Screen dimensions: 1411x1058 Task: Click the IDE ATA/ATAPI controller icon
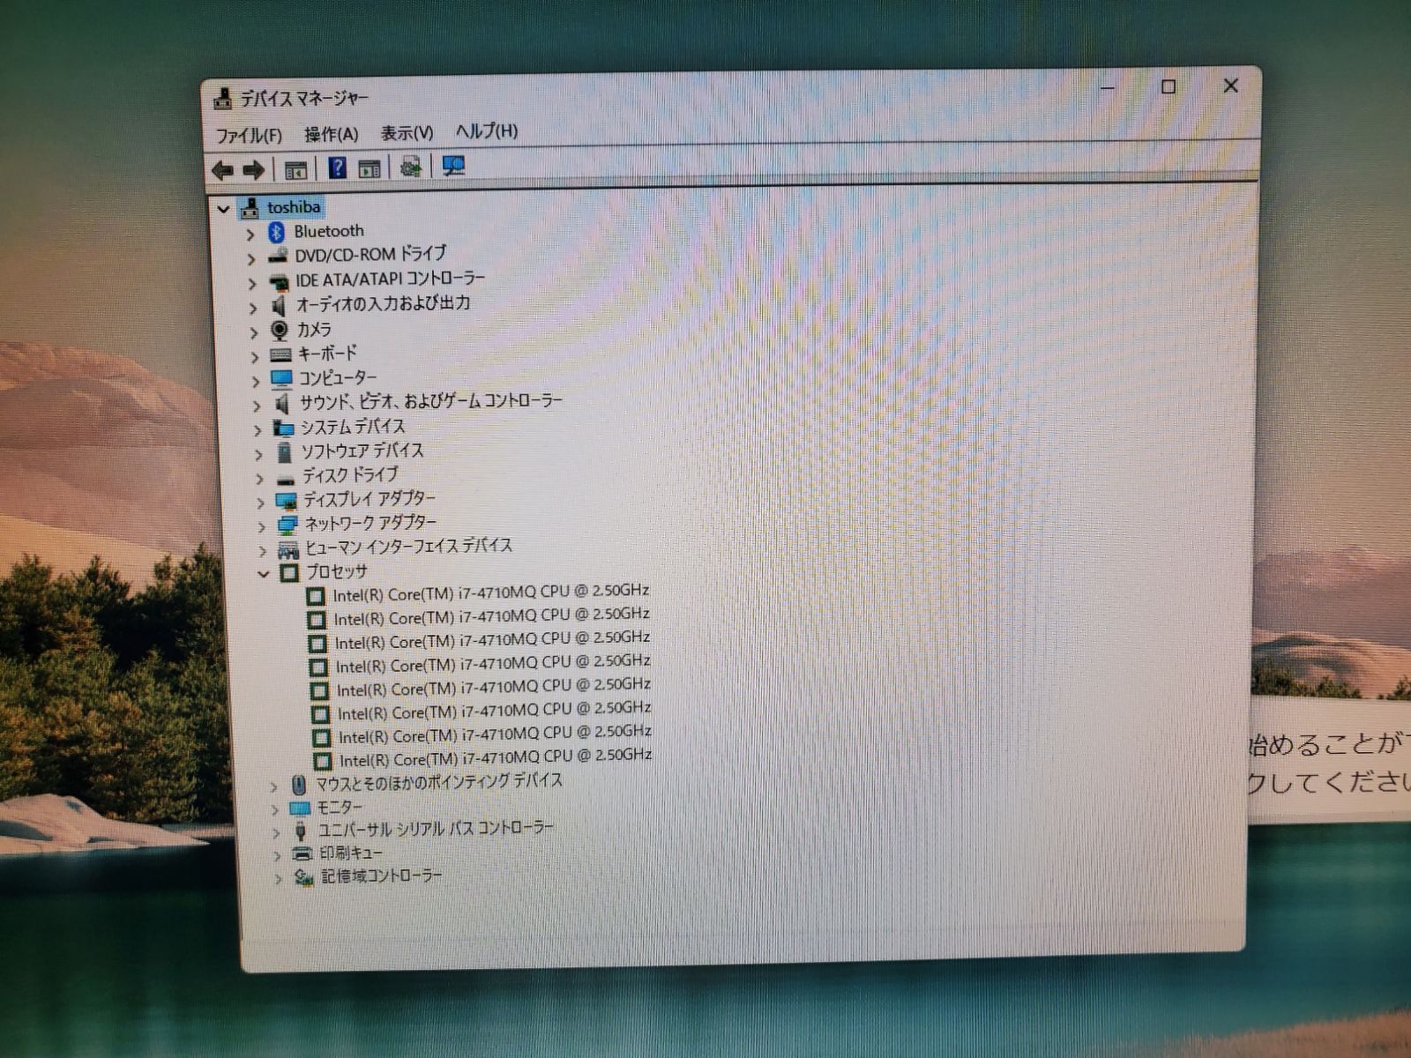[x=279, y=281]
